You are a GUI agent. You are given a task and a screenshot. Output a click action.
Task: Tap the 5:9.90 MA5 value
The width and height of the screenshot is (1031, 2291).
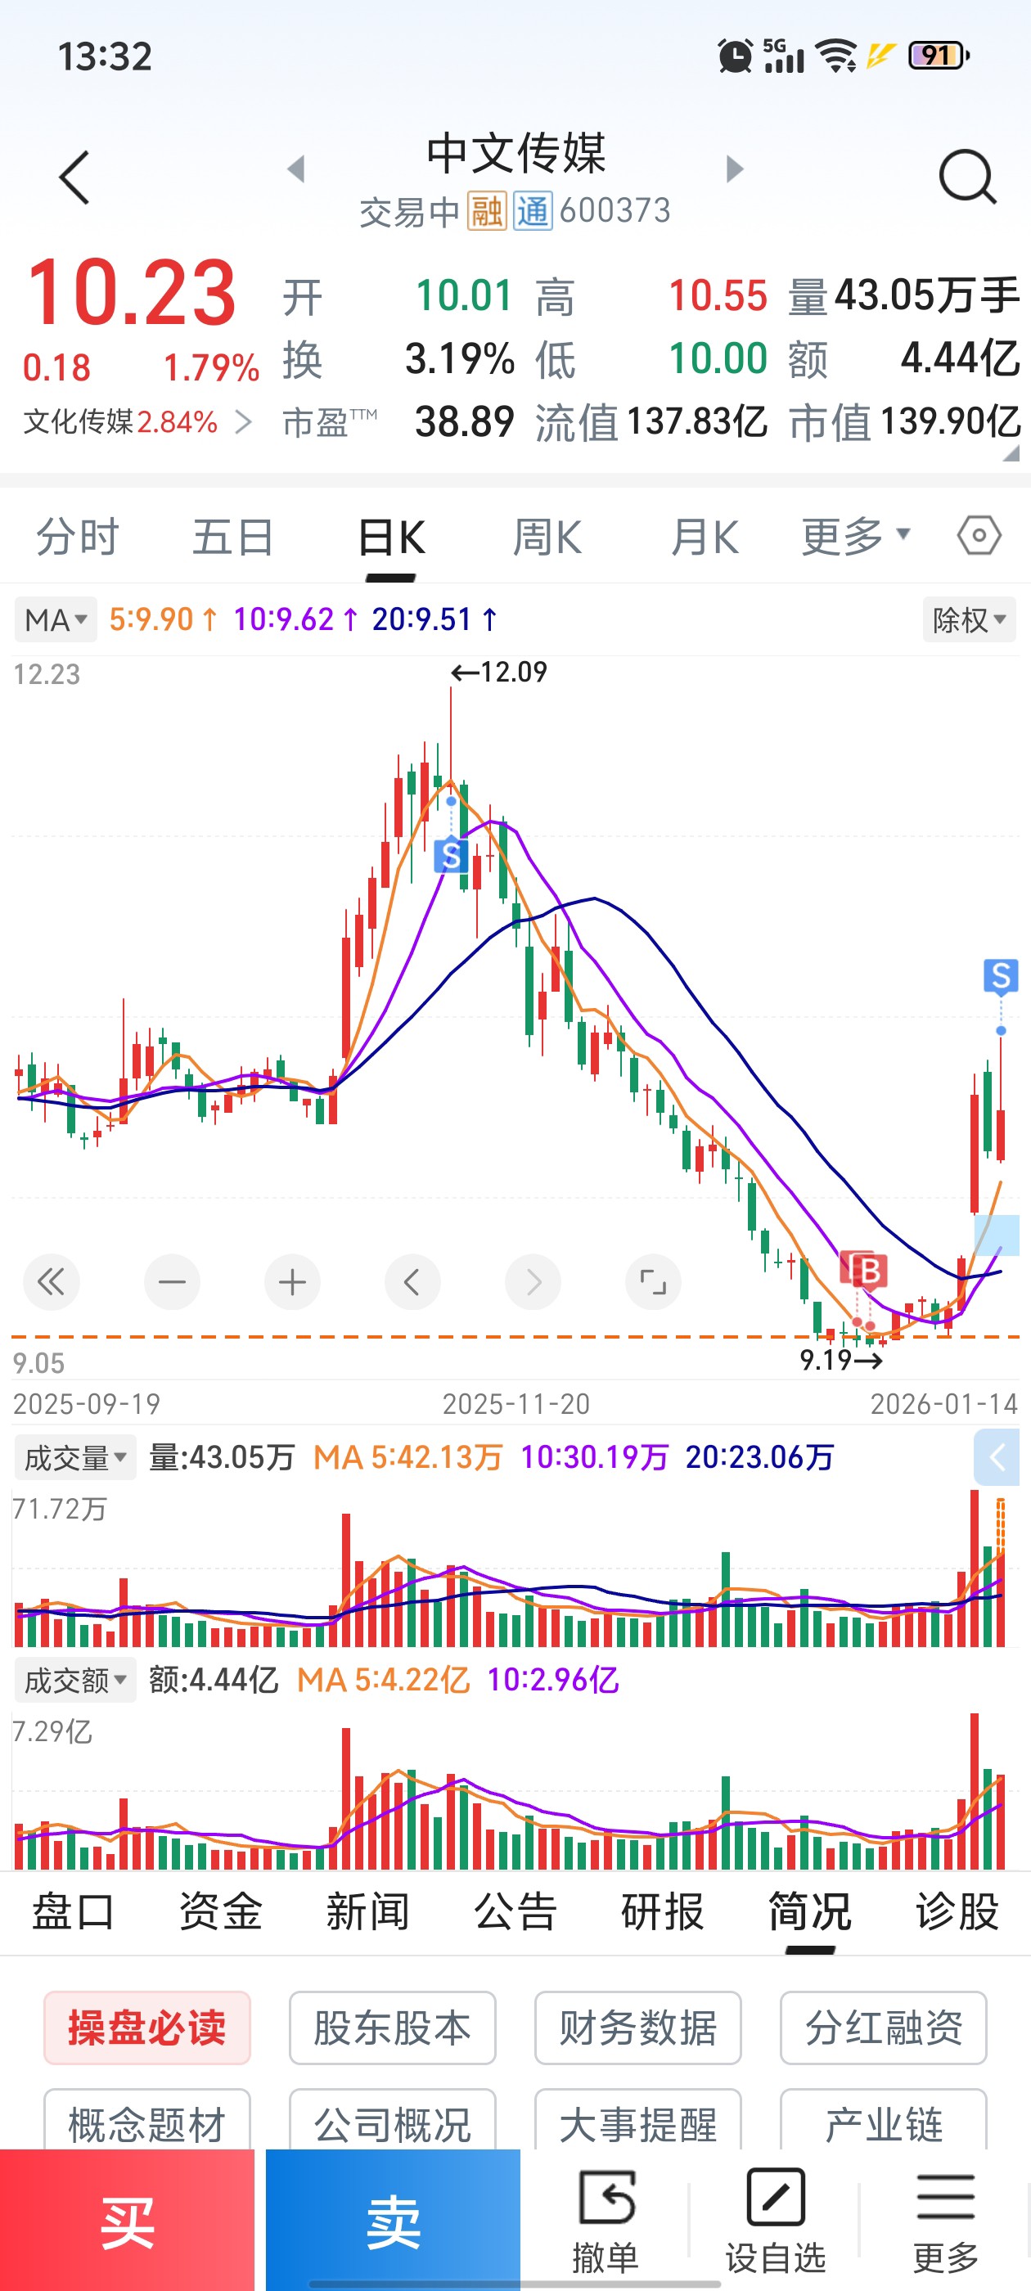point(163,619)
